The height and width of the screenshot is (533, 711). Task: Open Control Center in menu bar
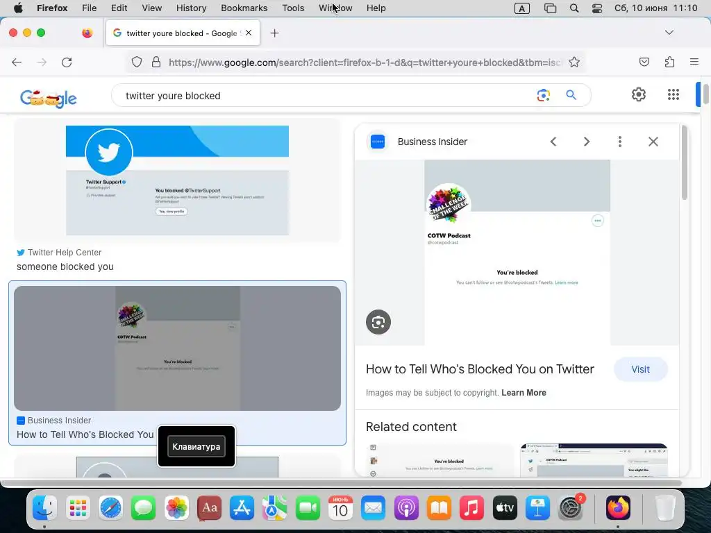(x=597, y=8)
